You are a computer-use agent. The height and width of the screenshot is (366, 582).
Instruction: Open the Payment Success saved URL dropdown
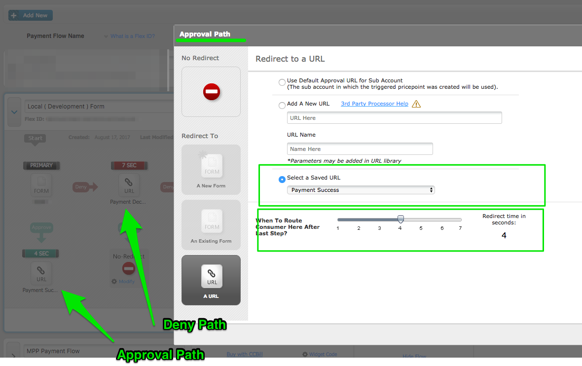click(361, 190)
